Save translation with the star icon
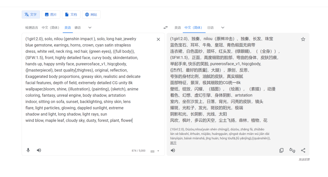Viewport: 328px width, 177px height. [x=303, y=39]
